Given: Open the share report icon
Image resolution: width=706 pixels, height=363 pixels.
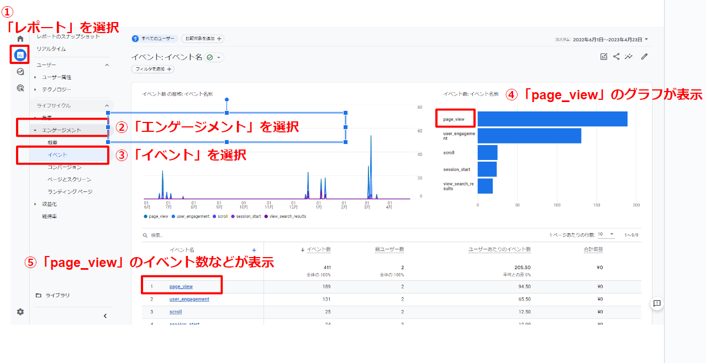Looking at the screenshot, I should click(x=616, y=56).
